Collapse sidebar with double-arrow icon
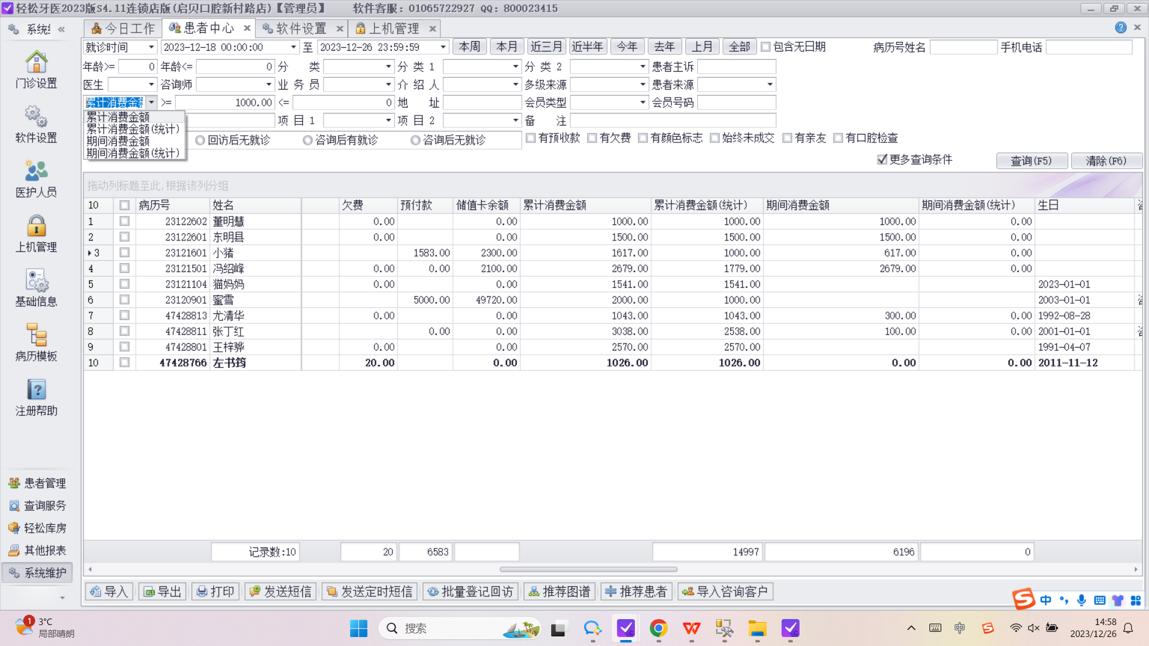Screen dimensions: 1149x646 tap(61, 29)
